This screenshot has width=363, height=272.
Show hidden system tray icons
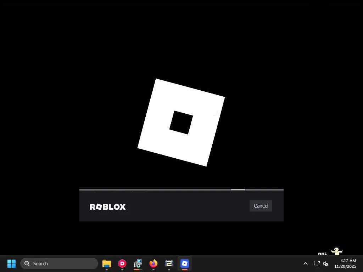tap(306, 263)
